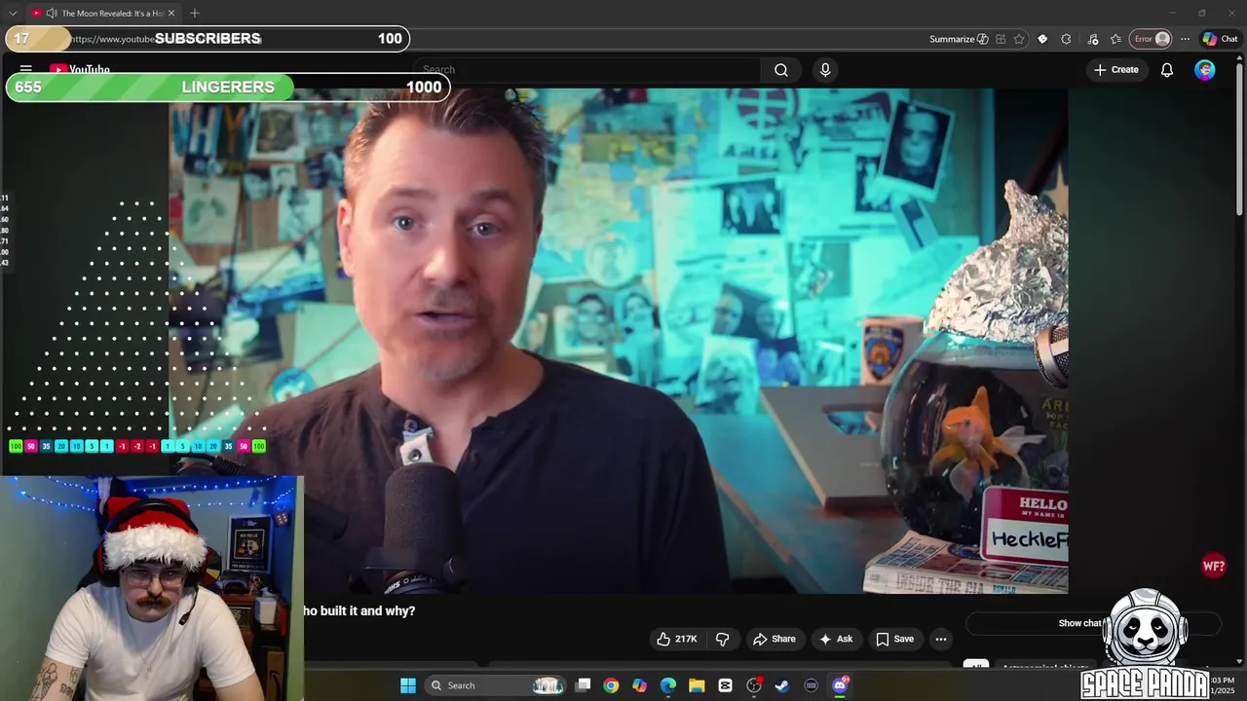Close the Moon Revealed browser tab
This screenshot has width=1247, height=701.
point(171,14)
